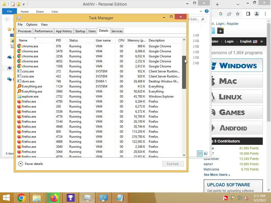This screenshot has width=271, height=203.
Task: Sort processes by the CPU column header
Action: 121,40
